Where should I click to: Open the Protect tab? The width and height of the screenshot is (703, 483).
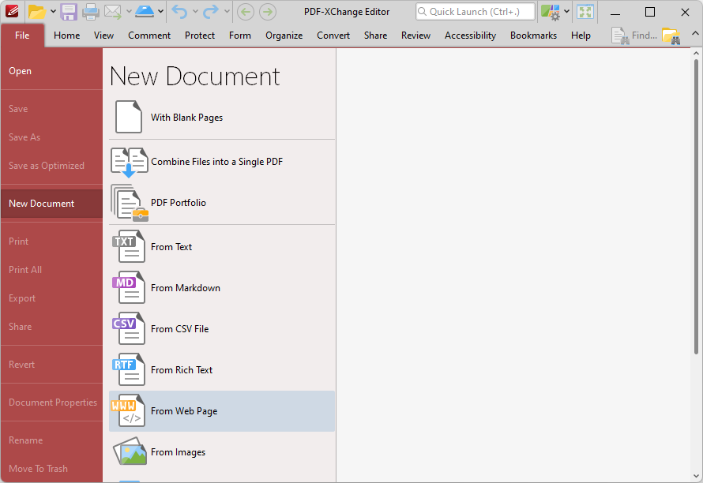click(200, 36)
